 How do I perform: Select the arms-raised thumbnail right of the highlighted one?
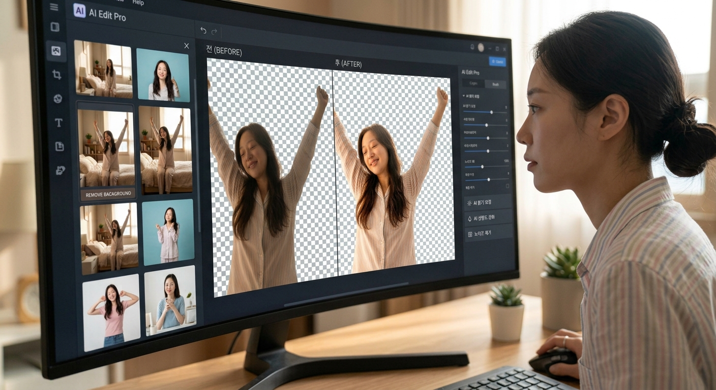(x=166, y=150)
